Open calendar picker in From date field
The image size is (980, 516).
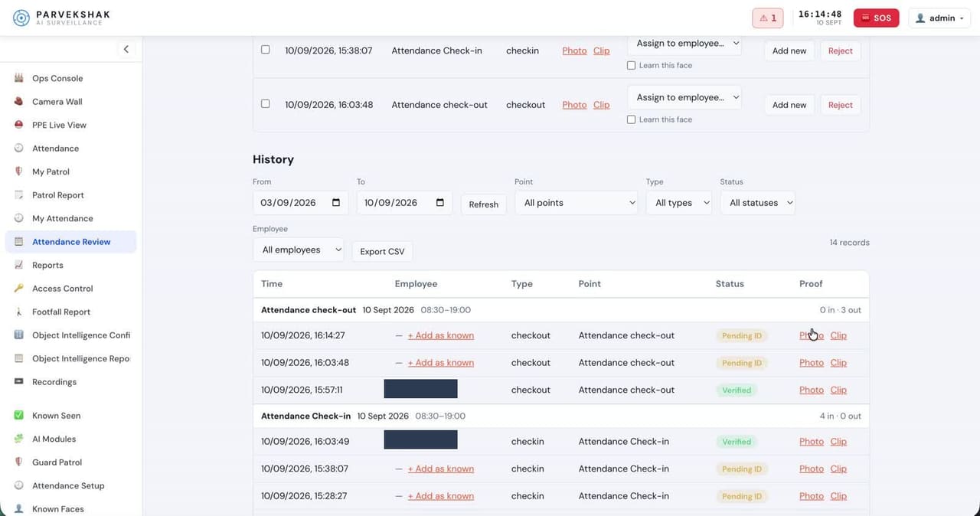coord(336,203)
